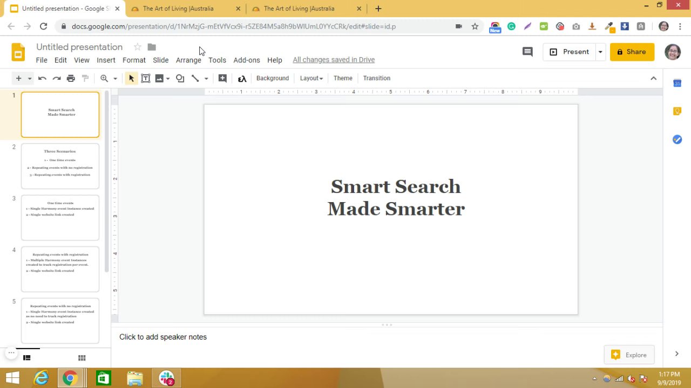Select the Shape tool
This screenshot has height=388, width=691.
click(180, 78)
